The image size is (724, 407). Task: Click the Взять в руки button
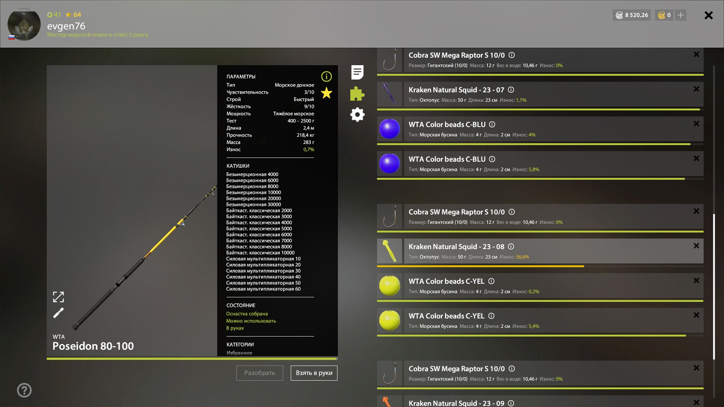[314, 373]
